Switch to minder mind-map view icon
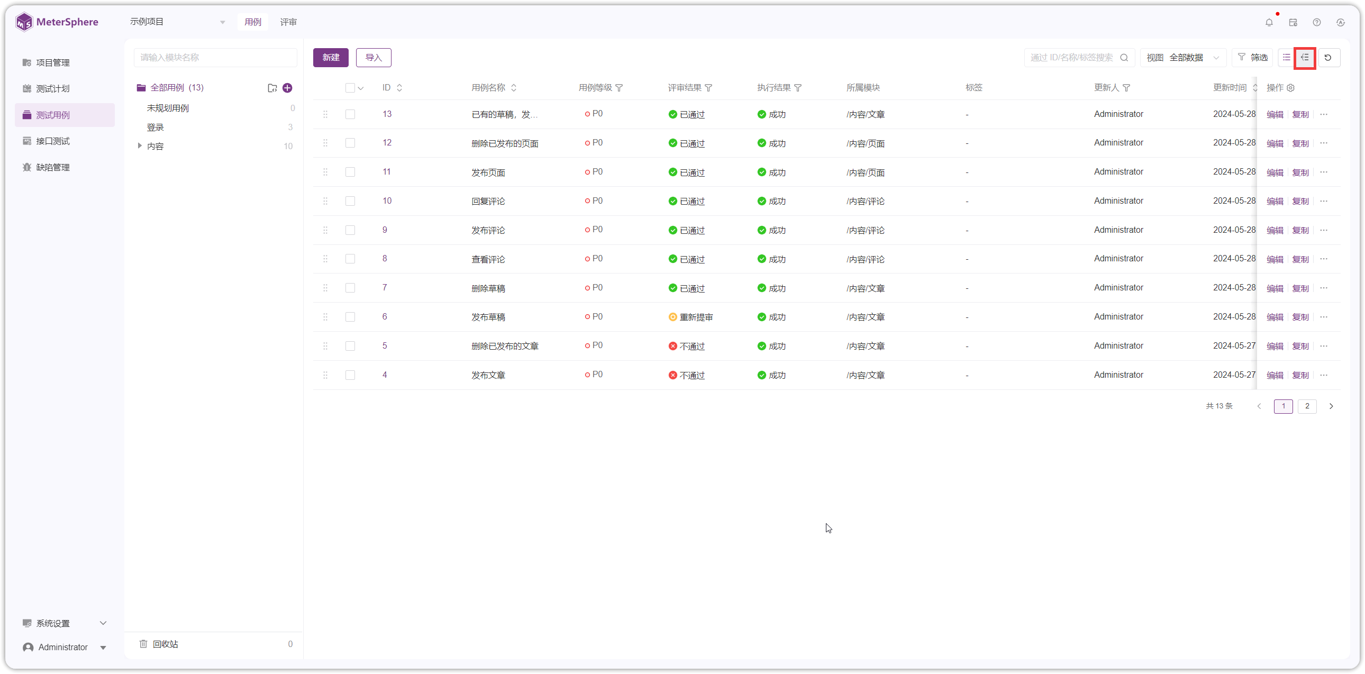Viewport: 1365px width, 674px height. coord(1305,57)
